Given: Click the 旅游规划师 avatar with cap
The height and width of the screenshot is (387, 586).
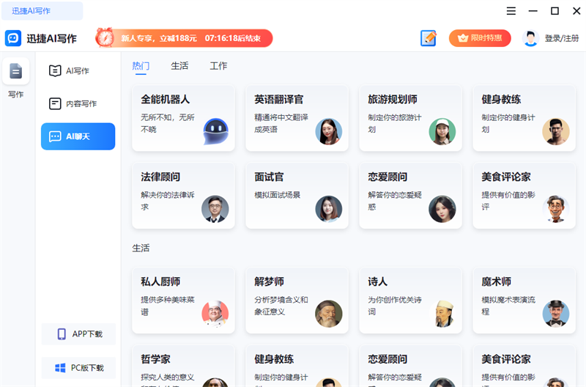Looking at the screenshot, I should (x=442, y=132).
